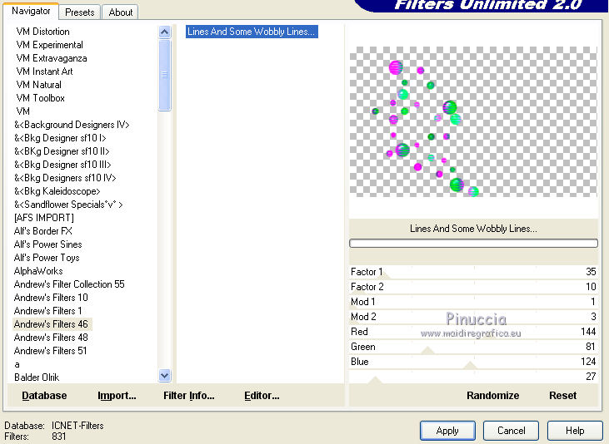Select &<Sandflower Specials°v°> category

click(x=68, y=205)
